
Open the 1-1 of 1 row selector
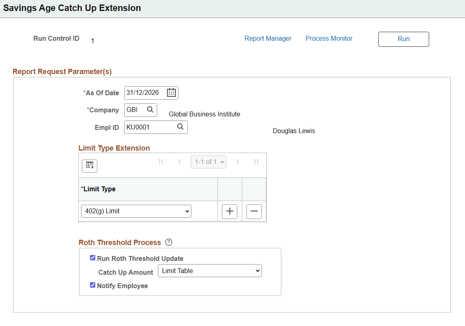[x=208, y=162]
